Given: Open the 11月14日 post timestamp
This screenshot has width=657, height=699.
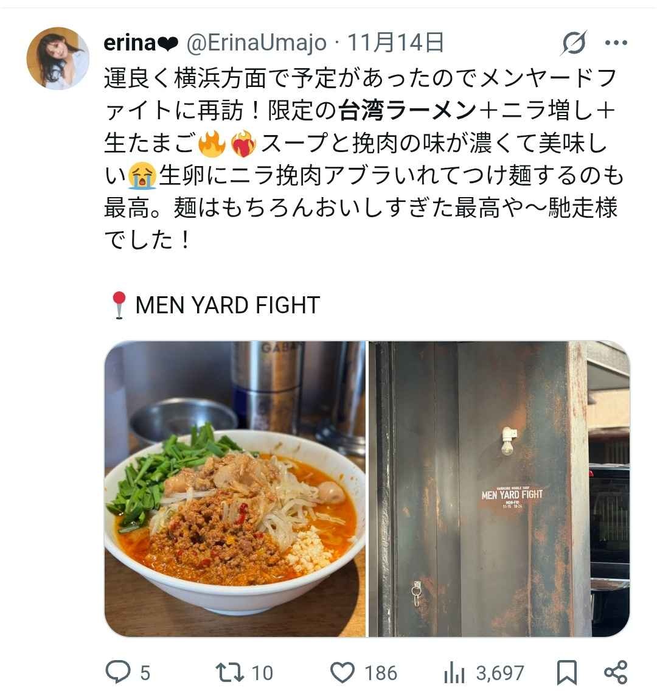Looking at the screenshot, I should click(395, 43).
